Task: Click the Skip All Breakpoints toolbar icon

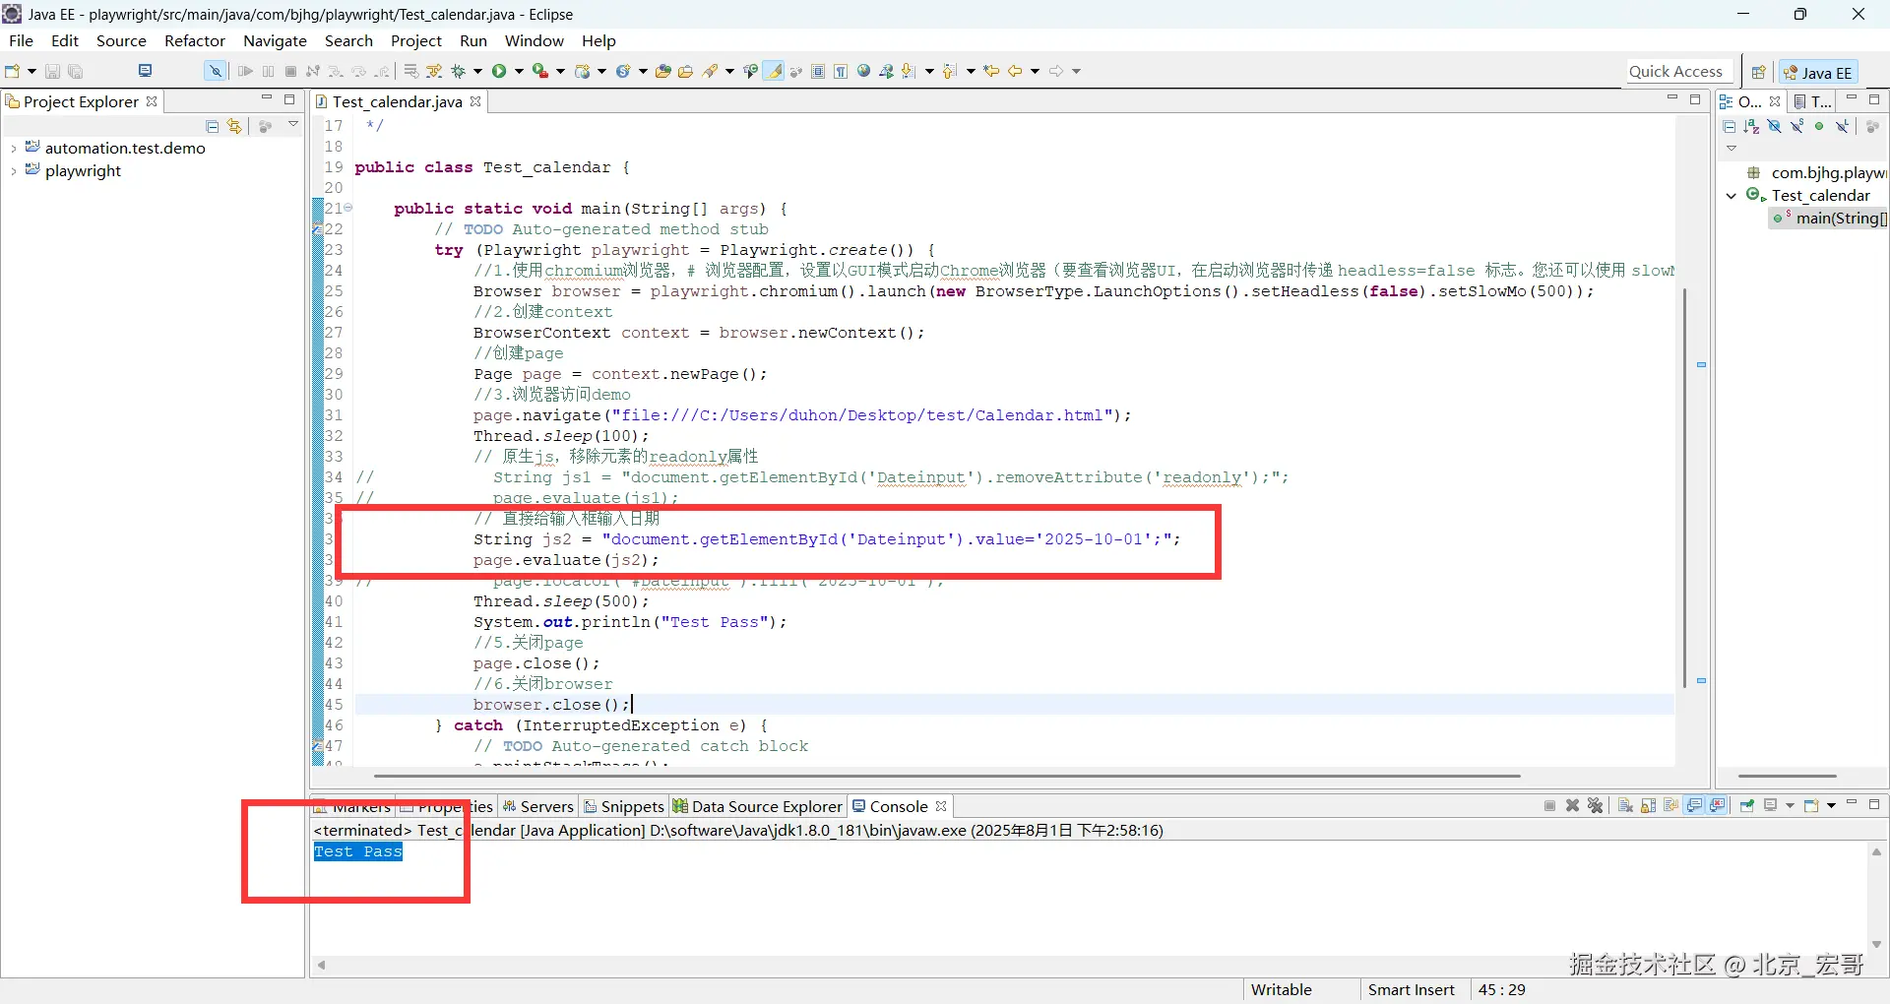Action: 215,71
